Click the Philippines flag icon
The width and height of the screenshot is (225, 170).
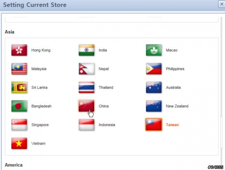point(154,69)
